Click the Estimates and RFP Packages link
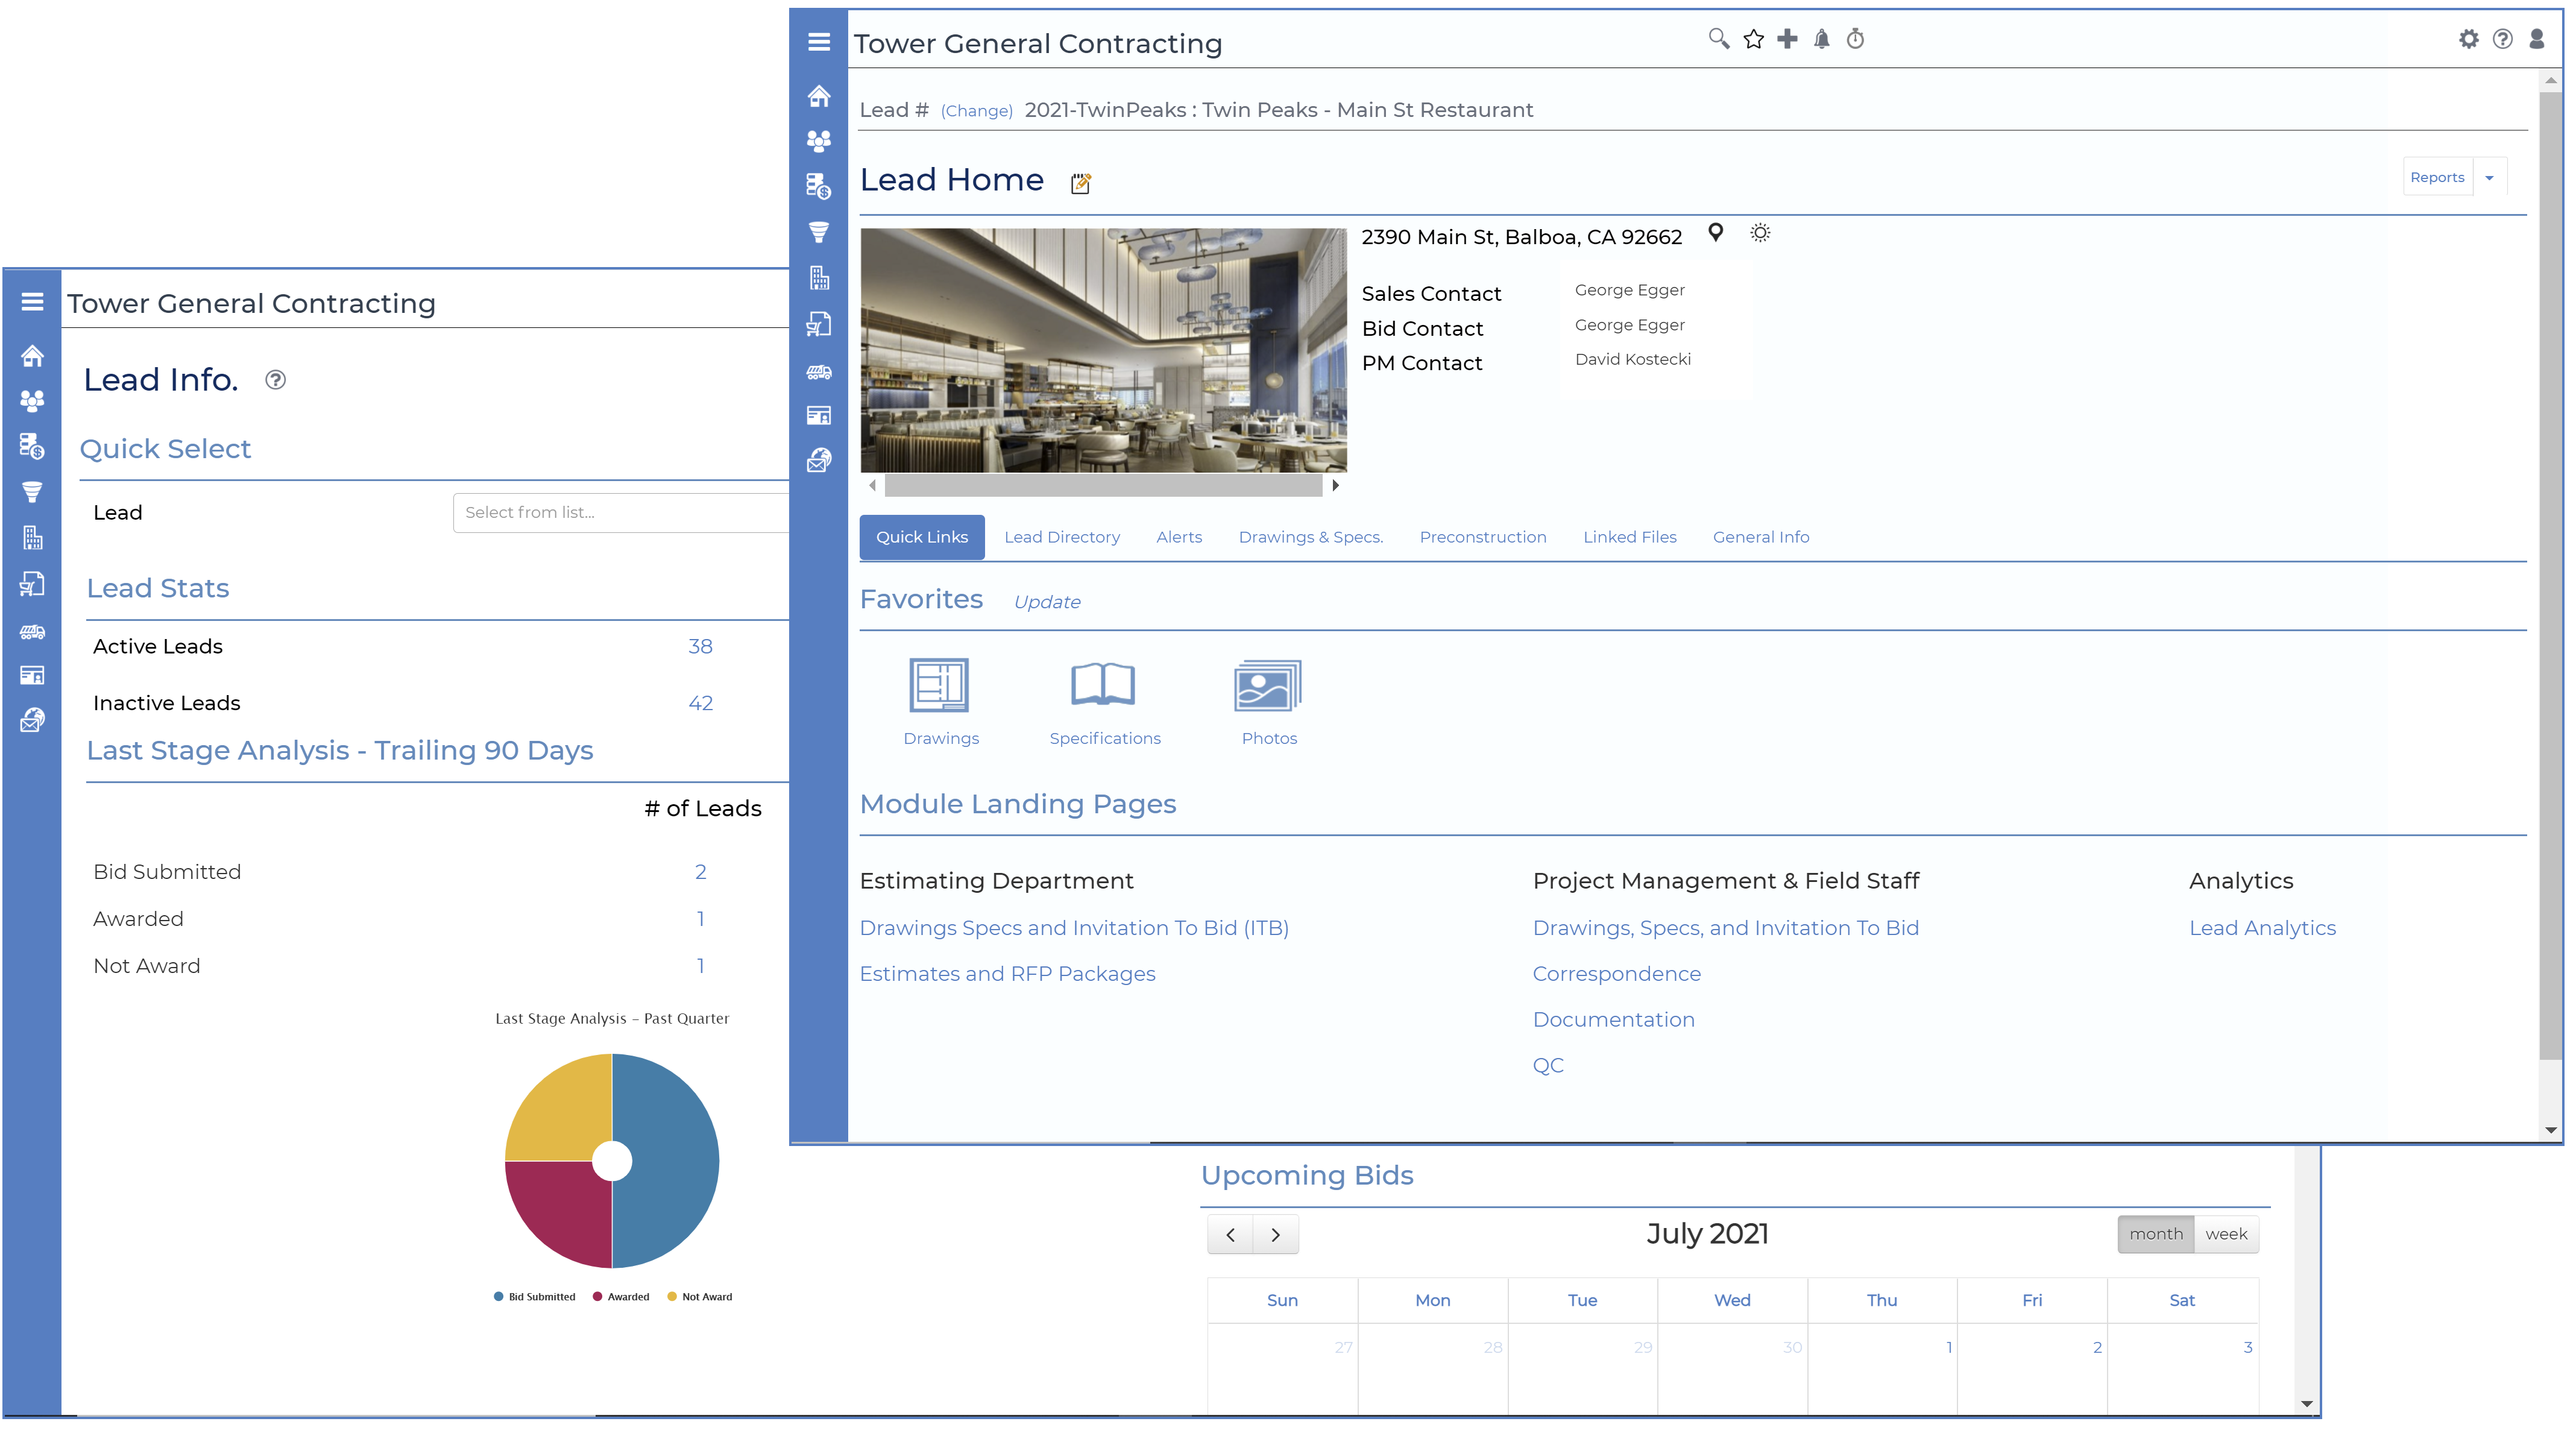 (x=1007, y=974)
